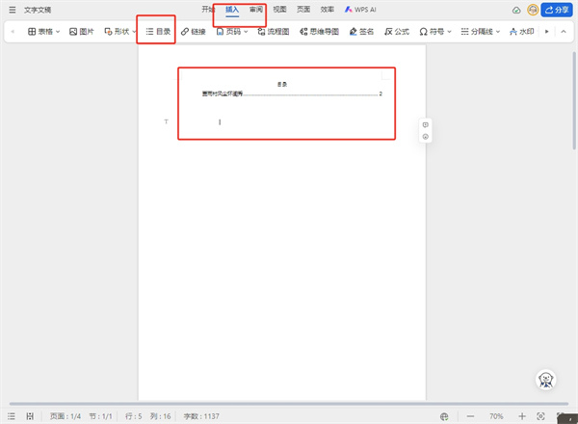Click the blue 分享 share button
The width and height of the screenshot is (578, 424).
coord(557,10)
